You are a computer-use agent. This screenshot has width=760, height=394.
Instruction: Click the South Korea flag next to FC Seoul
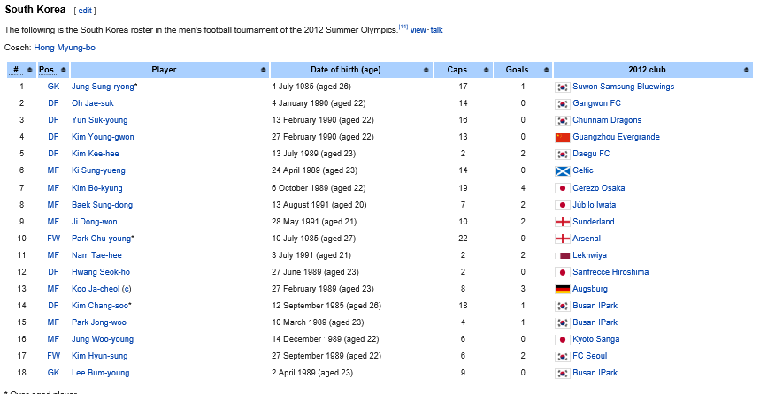pyautogui.click(x=562, y=356)
